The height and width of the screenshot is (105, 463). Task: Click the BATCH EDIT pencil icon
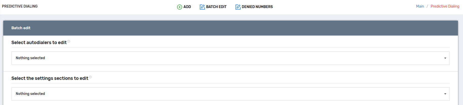[x=202, y=7]
